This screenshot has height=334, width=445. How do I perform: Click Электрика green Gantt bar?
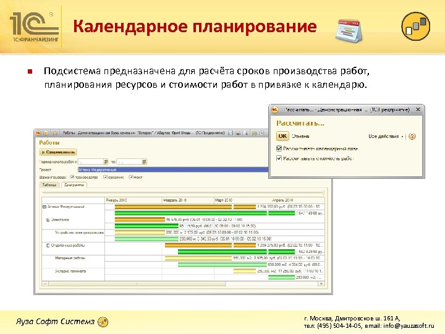tap(146, 226)
